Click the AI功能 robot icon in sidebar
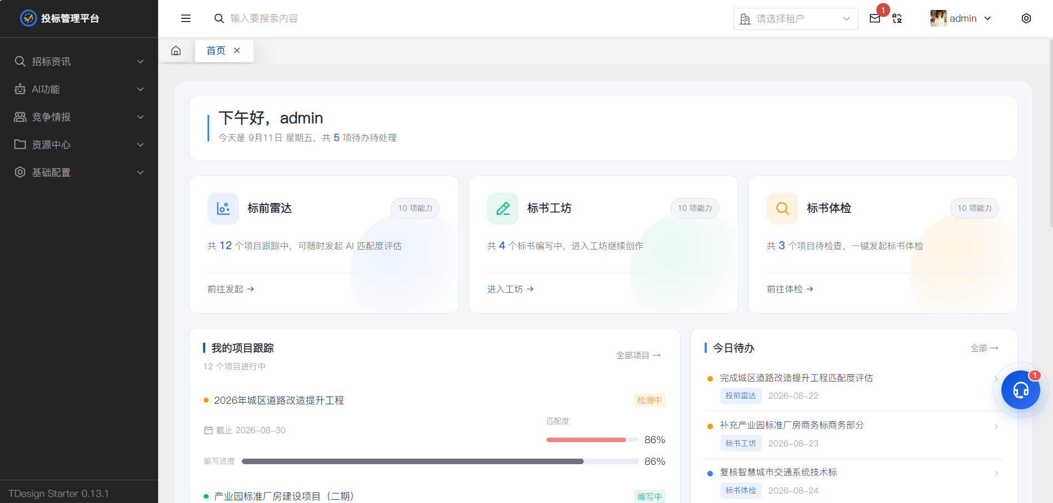This screenshot has width=1053, height=503. pos(20,89)
